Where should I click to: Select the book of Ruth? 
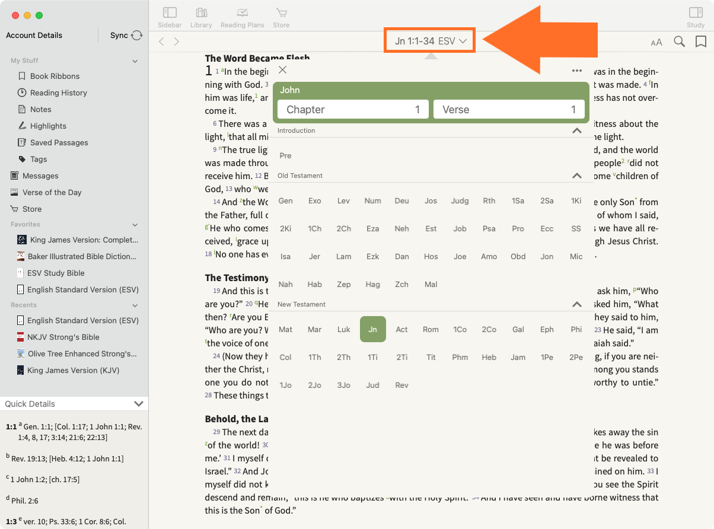tap(489, 201)
